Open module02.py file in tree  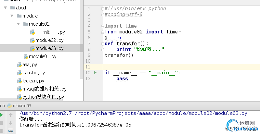pyautogui.click(x=47, y=40)
